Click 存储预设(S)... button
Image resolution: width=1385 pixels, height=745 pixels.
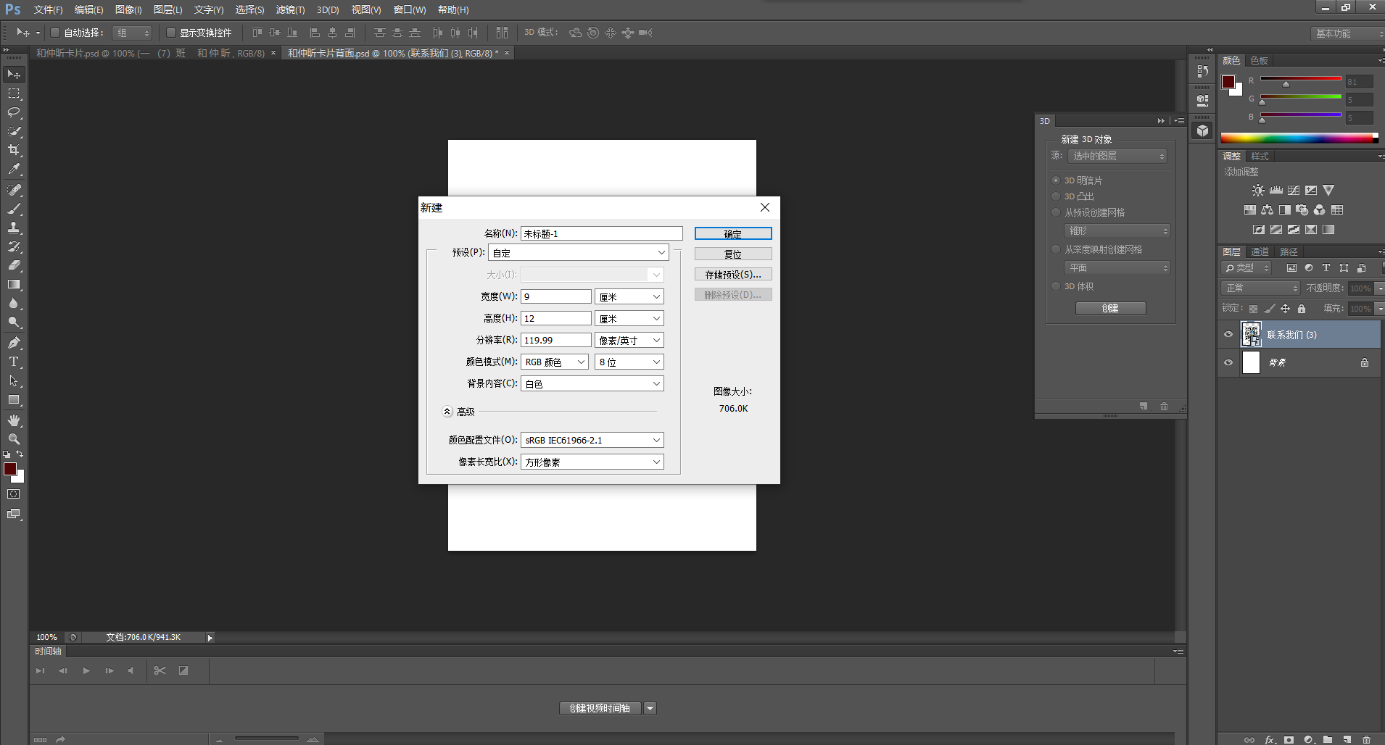(x=733, y=274)
